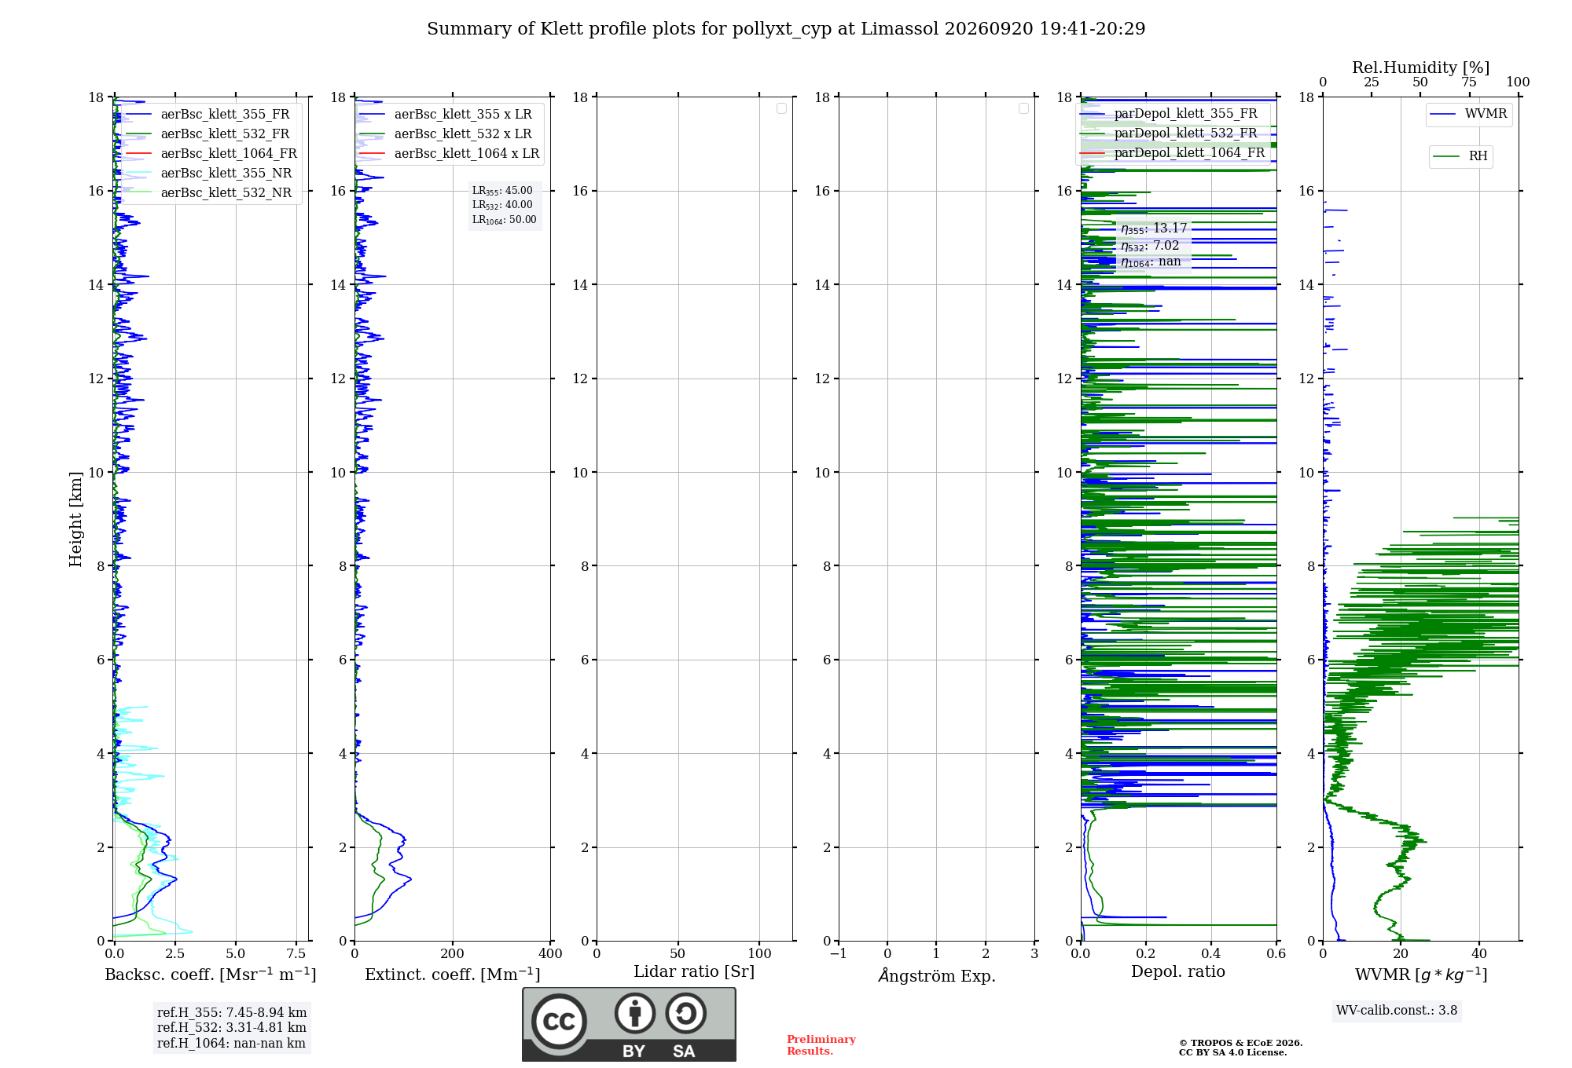This screenshot has width=1572, height=1068.
Task: Click 'ref.H_532: 3.31-4.81 km' text
Action: tap(232, 1028)
